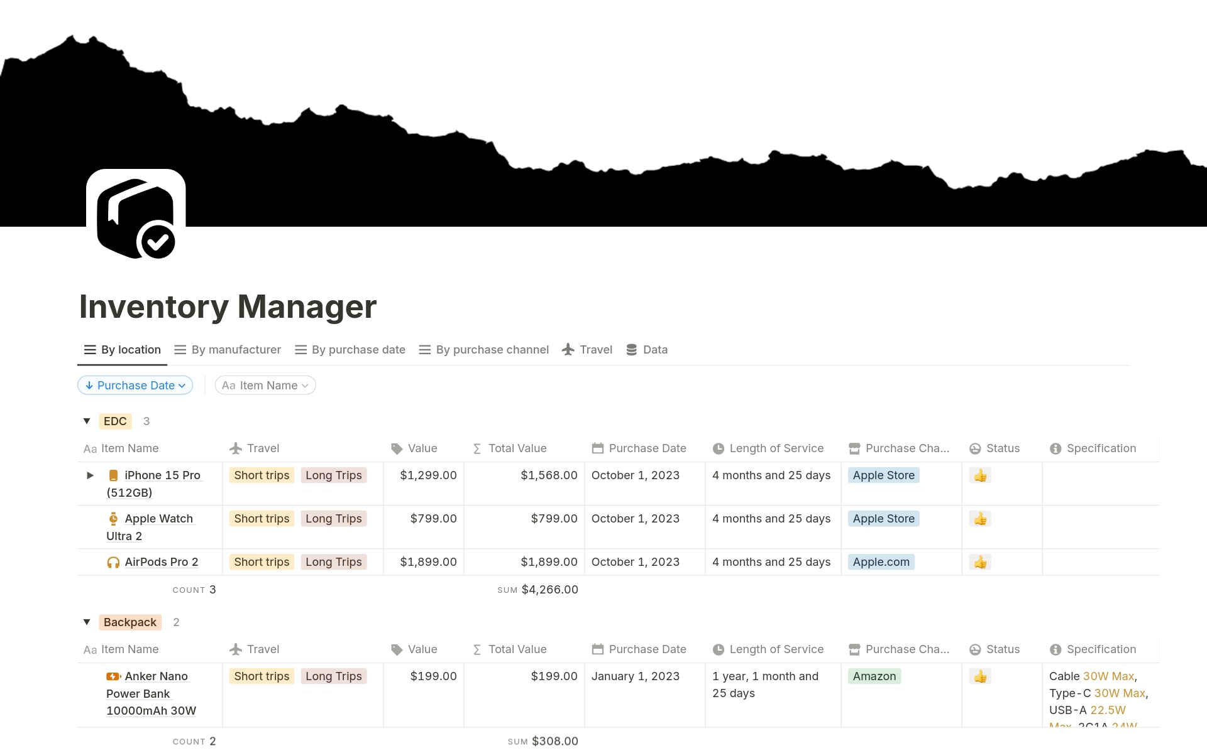Collapse the Backpack group
Image resolution: width=1207 pixels, height=753 pixels.
87,622
